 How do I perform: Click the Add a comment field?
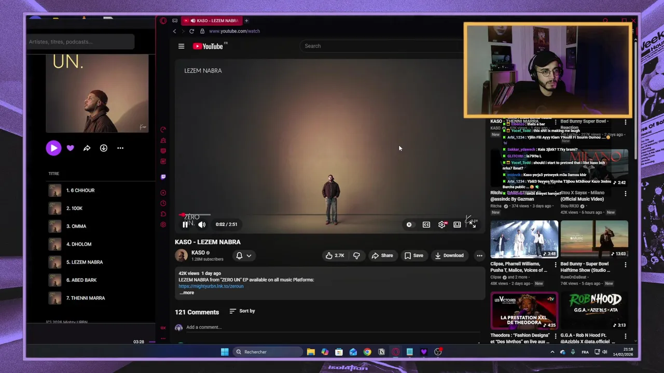pos(332,327)
